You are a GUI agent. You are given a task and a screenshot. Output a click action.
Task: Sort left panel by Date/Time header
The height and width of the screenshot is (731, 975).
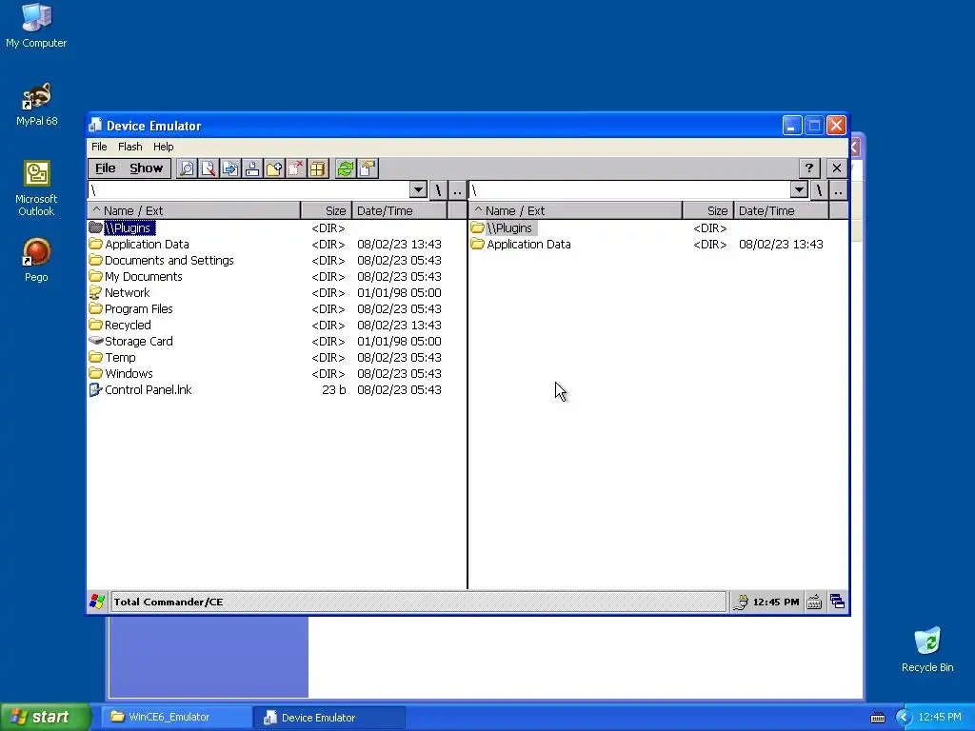[x=399, y=210]
